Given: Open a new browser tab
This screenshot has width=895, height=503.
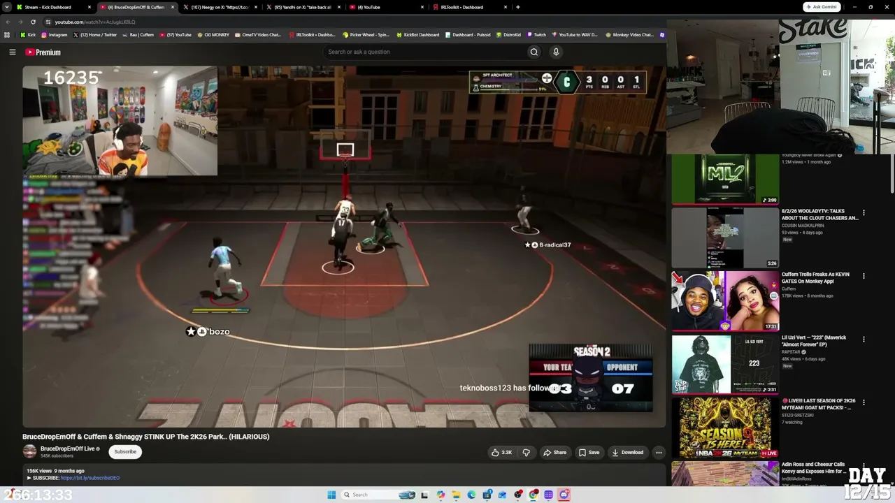Looking at the screenshot, I should coord(517,7).
